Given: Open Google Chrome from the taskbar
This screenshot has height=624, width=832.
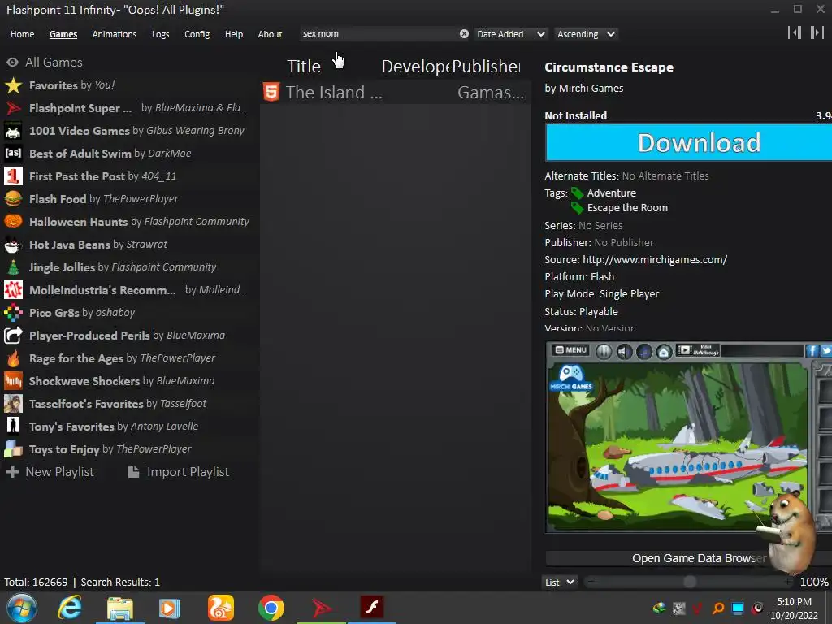Looking at the screenshot, I should tap(271, 608).
